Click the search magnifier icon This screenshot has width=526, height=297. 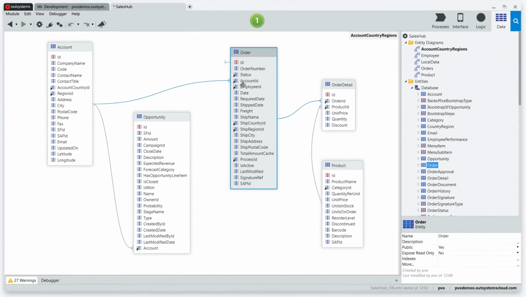(516, 21)
